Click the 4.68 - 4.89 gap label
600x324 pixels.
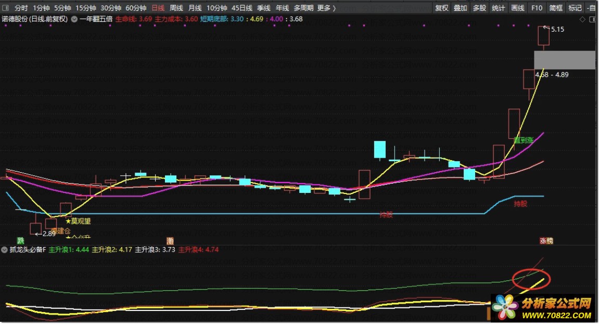tap(552, 74)
